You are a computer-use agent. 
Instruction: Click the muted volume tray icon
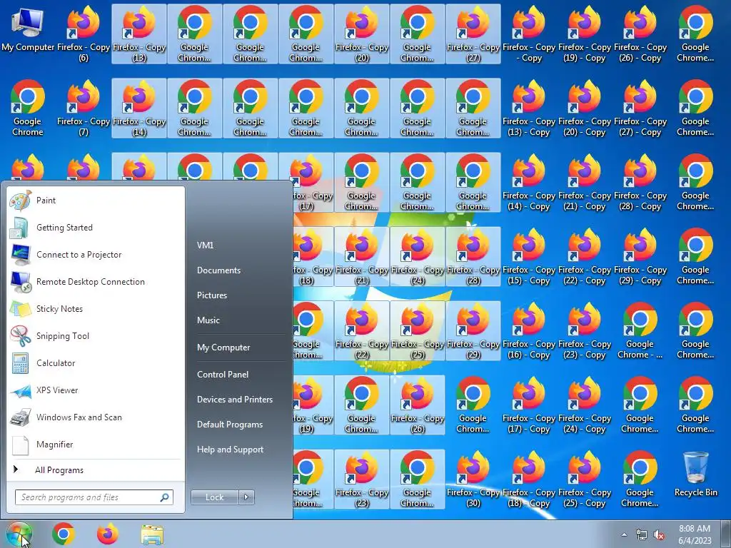click(x=659, y=535)
